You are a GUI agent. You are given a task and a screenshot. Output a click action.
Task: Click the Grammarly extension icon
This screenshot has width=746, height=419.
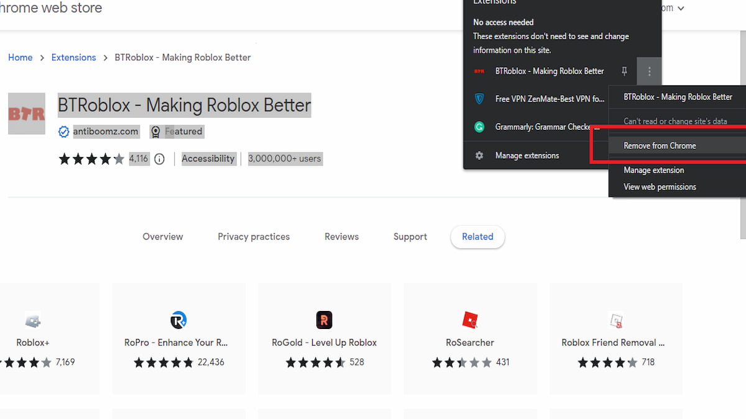pos(479,127)
